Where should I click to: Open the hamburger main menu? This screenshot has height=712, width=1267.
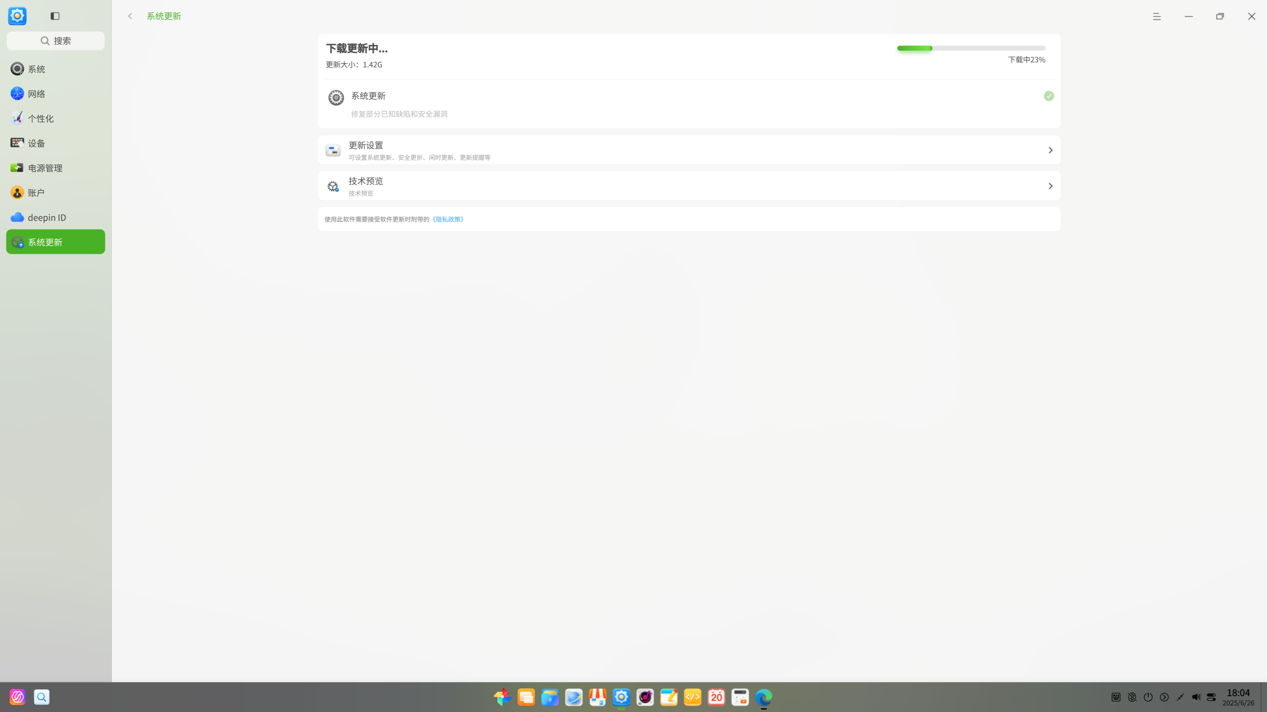point(1157,16)
